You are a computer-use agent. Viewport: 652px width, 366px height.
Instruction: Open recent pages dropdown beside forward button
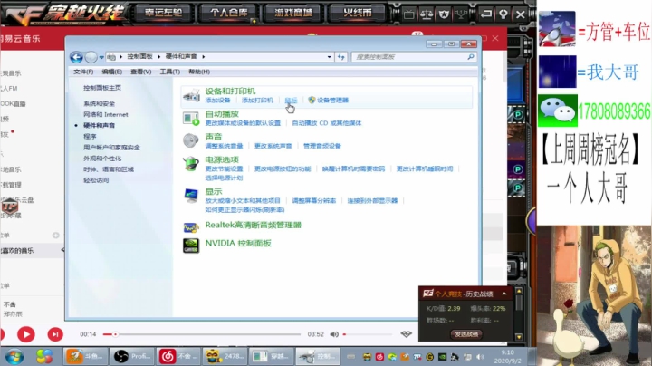tap(101, 57)
